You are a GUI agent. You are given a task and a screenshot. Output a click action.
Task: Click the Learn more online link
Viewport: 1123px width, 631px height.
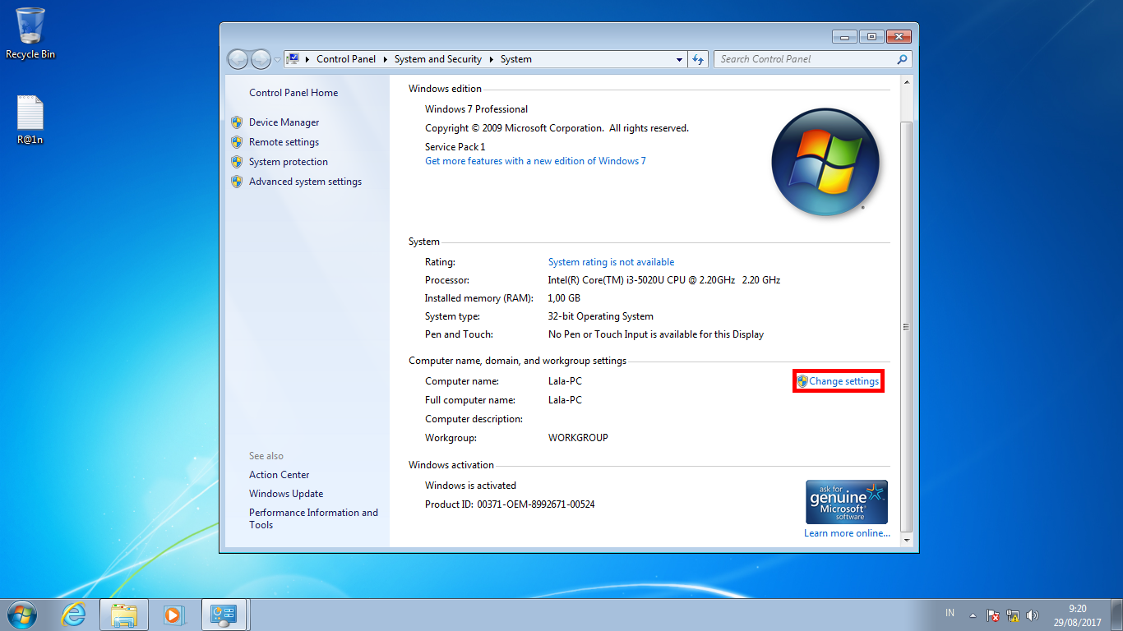[846, 532]
